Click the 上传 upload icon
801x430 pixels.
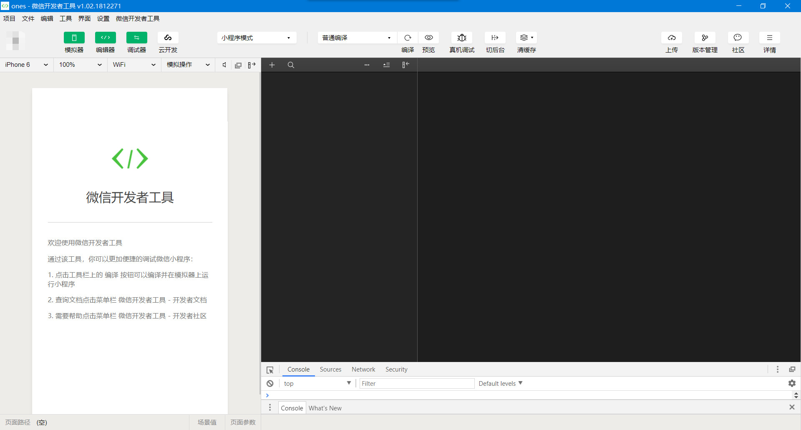point(672,38)
